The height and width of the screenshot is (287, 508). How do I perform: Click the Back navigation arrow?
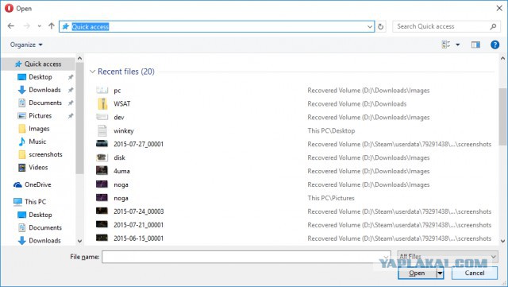coord(10,26)
